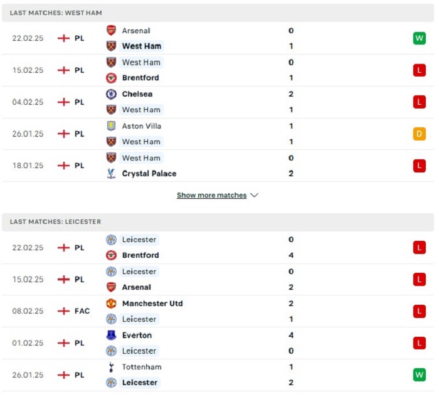Screen dimensions: 439x397
Task: Click the Everton club crest
Action: 111,335
